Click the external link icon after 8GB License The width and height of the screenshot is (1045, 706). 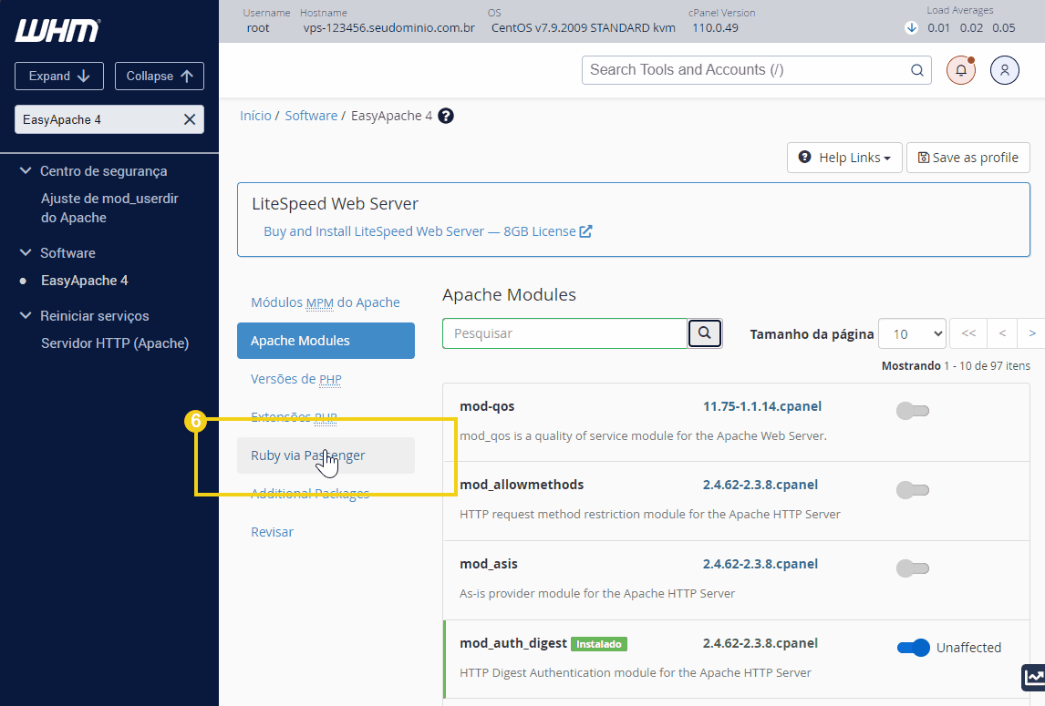tap(585, 231)
